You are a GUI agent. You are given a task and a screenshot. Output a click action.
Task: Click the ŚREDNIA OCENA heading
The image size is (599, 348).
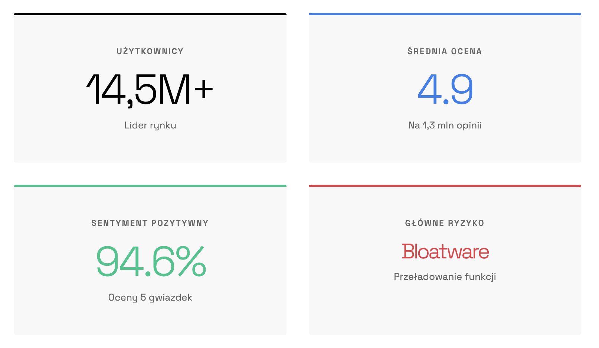(x=445, y=51)
